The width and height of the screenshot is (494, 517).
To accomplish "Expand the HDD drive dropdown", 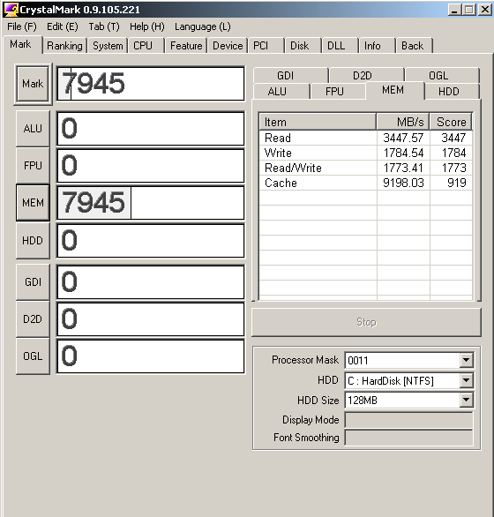I will click(466, 380).
